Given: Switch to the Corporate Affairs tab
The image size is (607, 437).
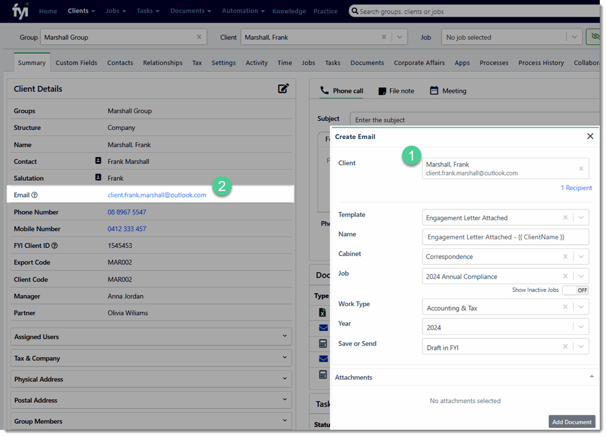Looking at the screenshot, I should click(x=419, y=63).
